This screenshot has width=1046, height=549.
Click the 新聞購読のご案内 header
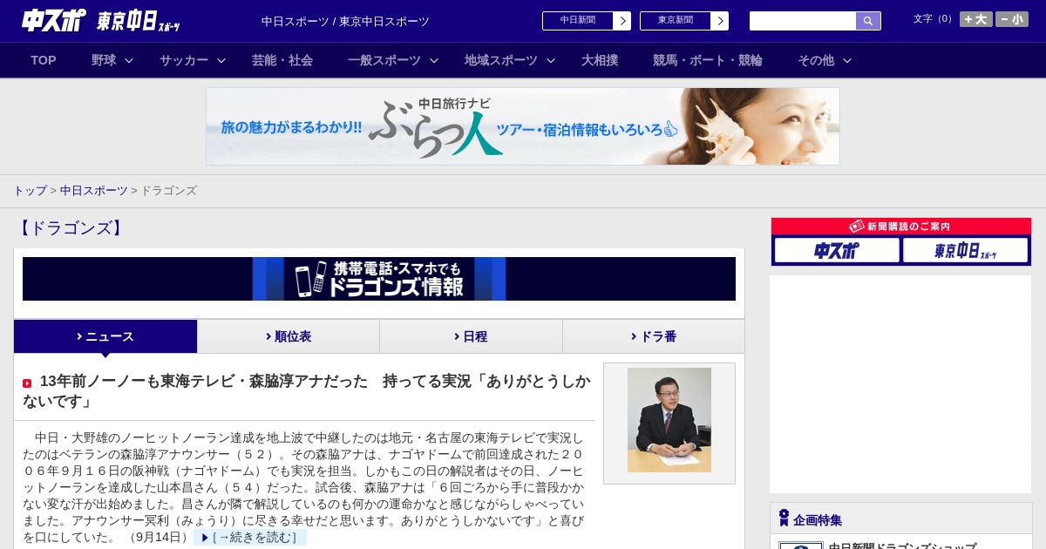click(x=901, y=226)
